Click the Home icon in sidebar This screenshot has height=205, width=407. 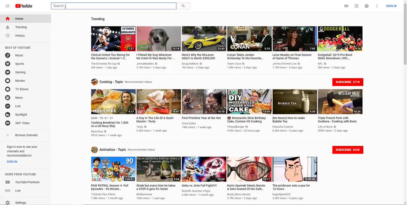pos(7,19)
